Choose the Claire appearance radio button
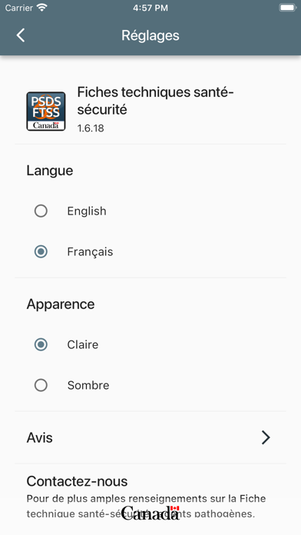The height and width of the screenshot is (535, 301). [41, 344]
